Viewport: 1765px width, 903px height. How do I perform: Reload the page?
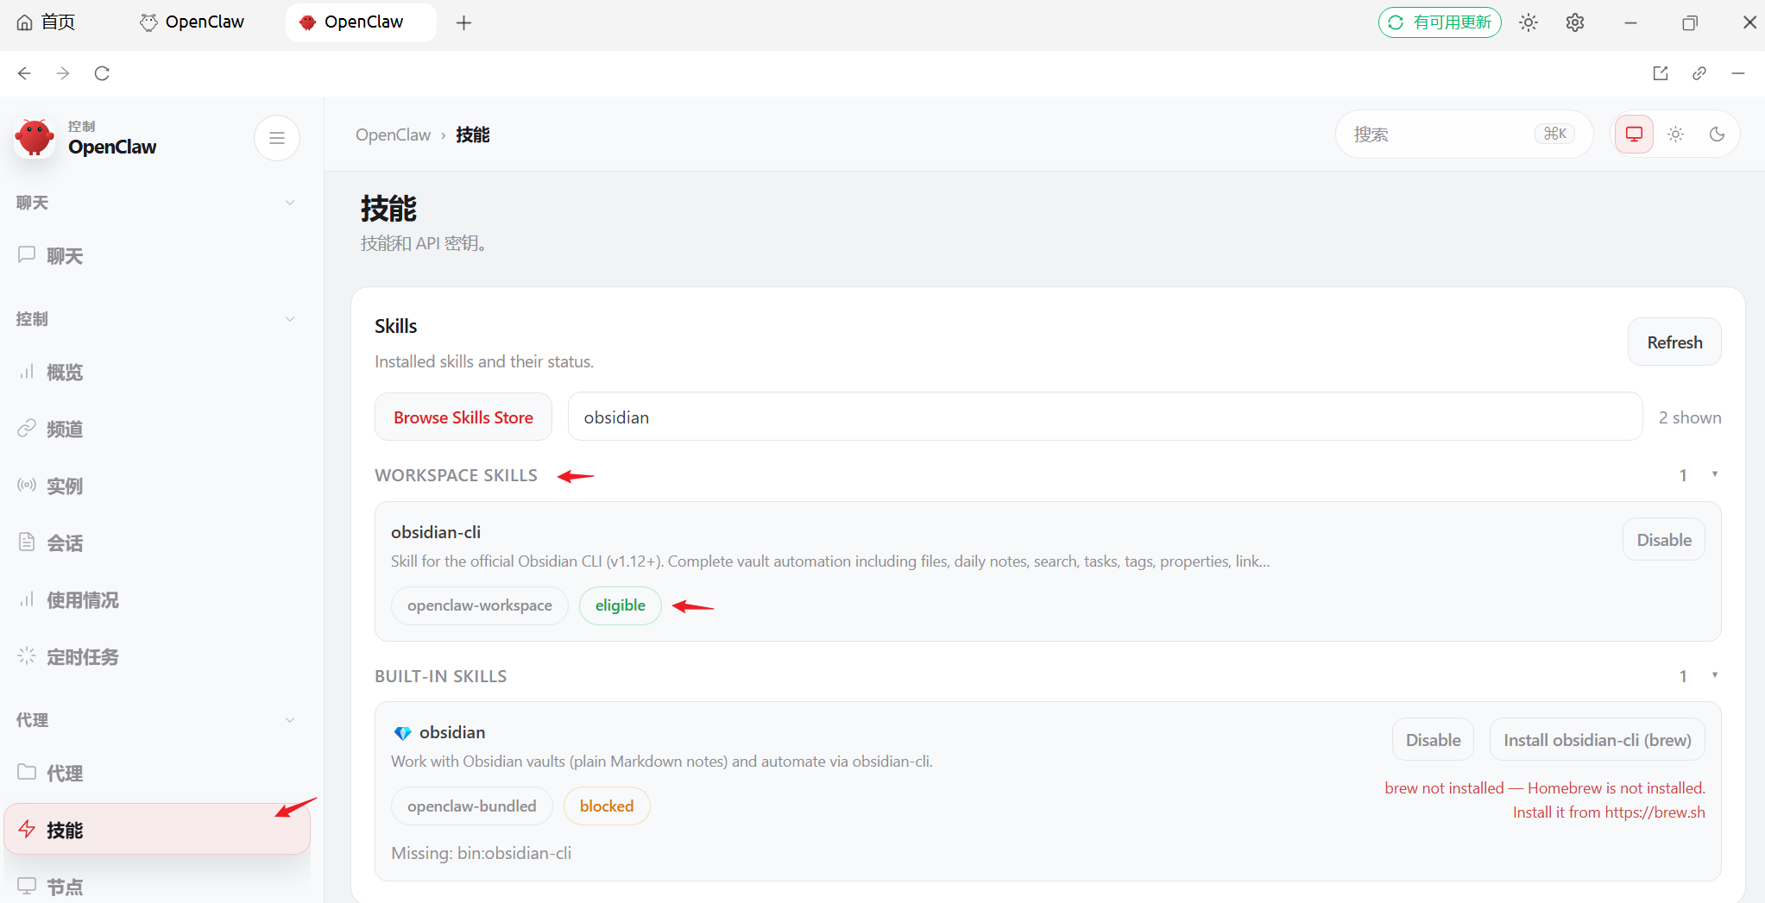point(102,73)
